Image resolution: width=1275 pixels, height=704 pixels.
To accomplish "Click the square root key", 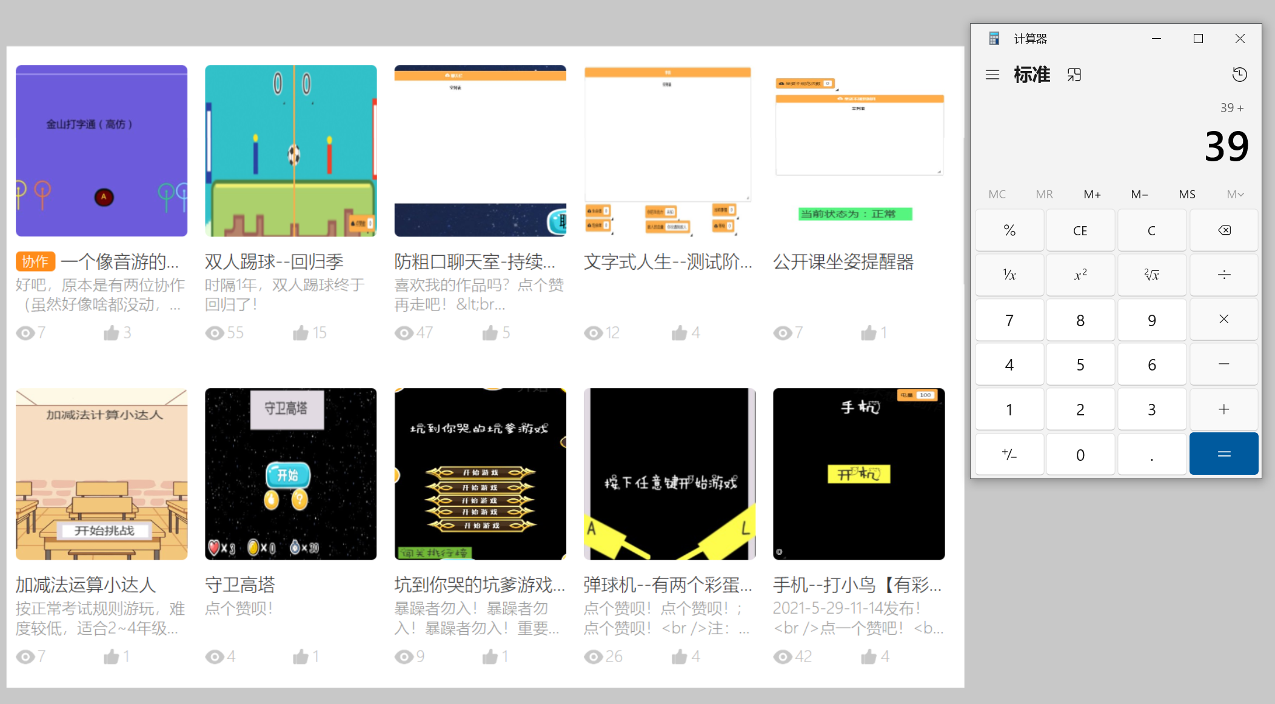I will 1152,275.
